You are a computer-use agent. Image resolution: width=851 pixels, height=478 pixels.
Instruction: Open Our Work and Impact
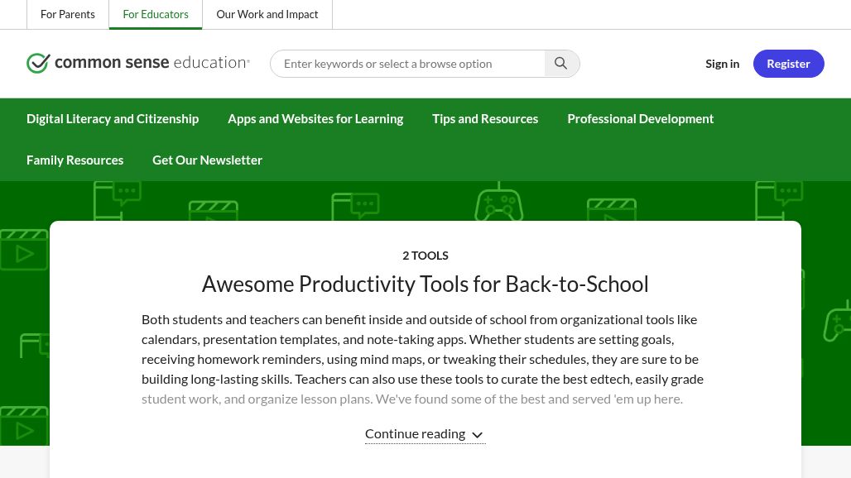[267, 14]
